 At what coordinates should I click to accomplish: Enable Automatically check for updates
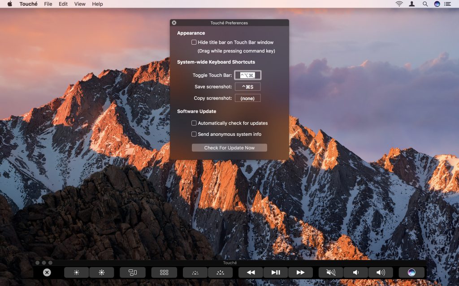pos(194,123)
